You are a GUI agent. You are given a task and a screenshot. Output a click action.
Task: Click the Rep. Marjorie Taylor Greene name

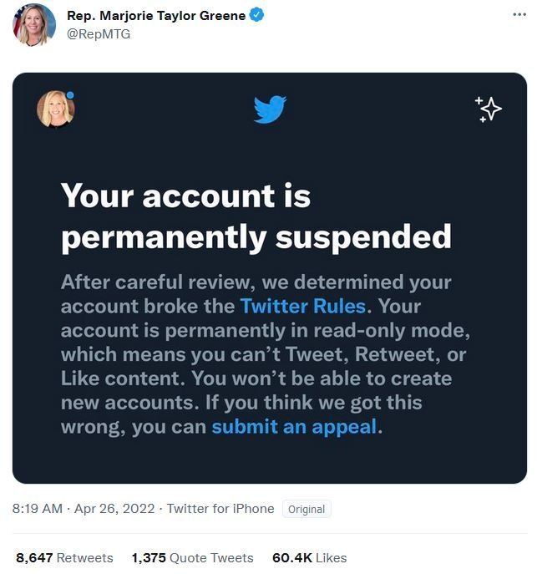point(156,15)
